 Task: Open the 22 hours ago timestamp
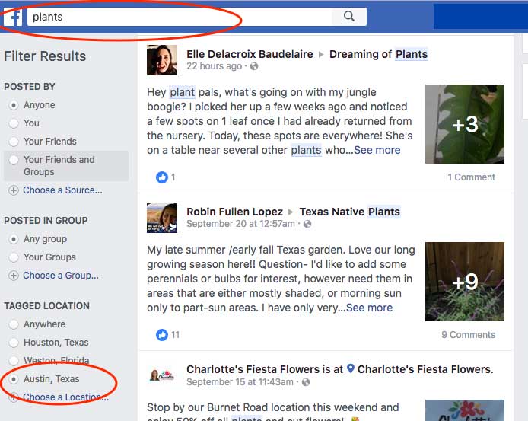click(214, 66)
